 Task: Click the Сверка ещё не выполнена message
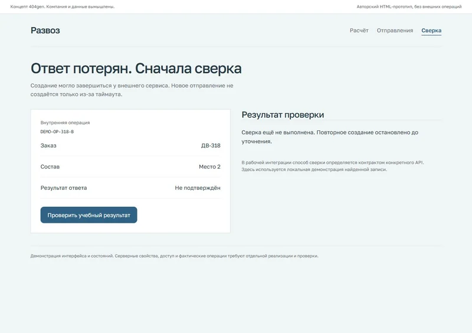coord(330,137)
